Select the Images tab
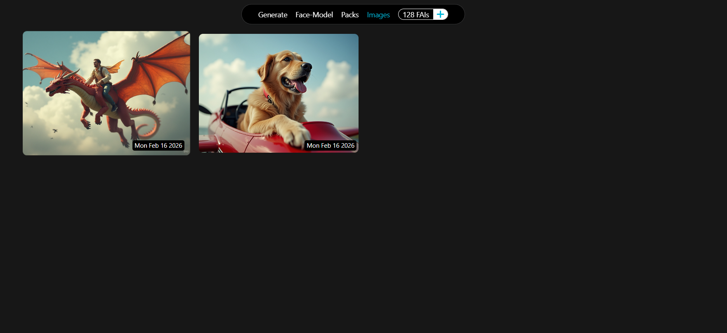 (378, 15)
